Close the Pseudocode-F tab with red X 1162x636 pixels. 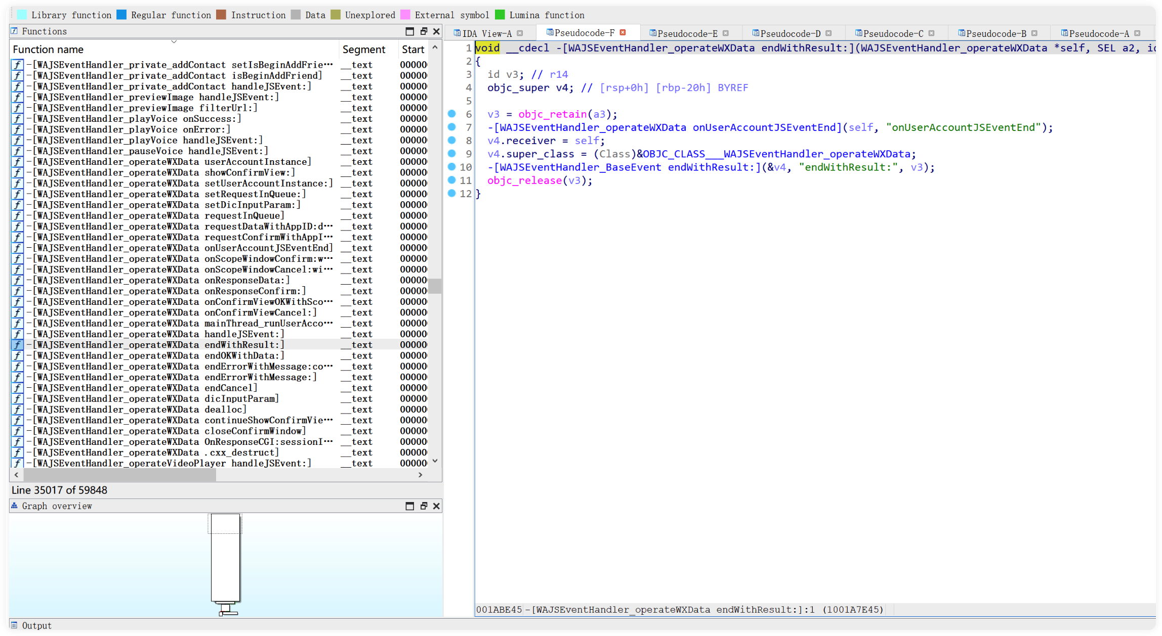coord(623,33)
